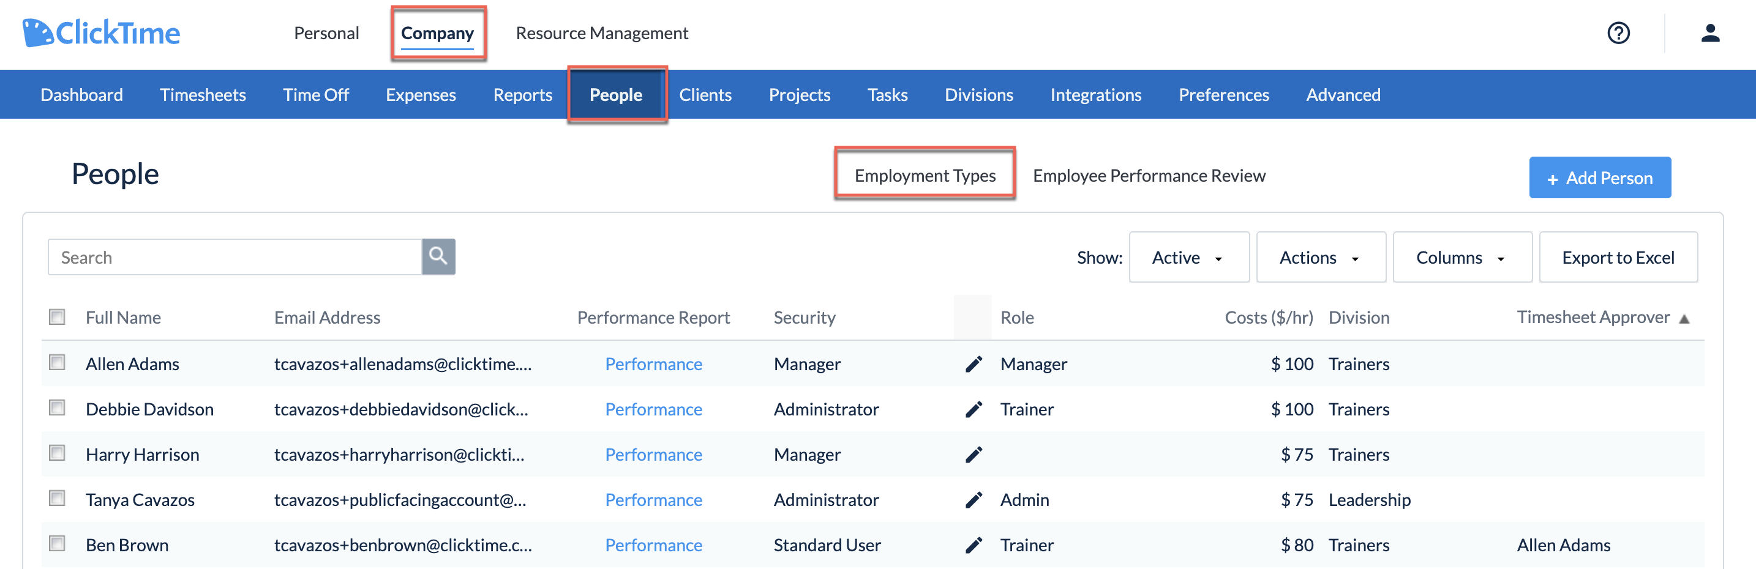Sort by Full Name column header
This screenshot has height=569, width=1756.
pos(124,318)
